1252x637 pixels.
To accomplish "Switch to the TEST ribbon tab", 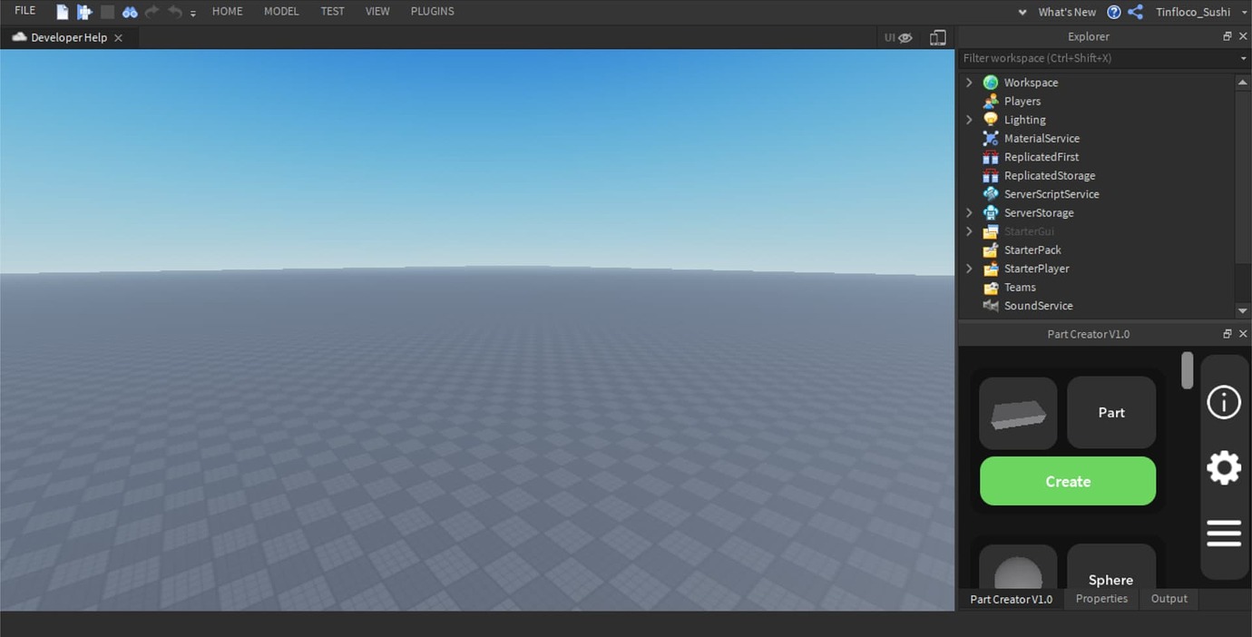I will pos(332,11).
